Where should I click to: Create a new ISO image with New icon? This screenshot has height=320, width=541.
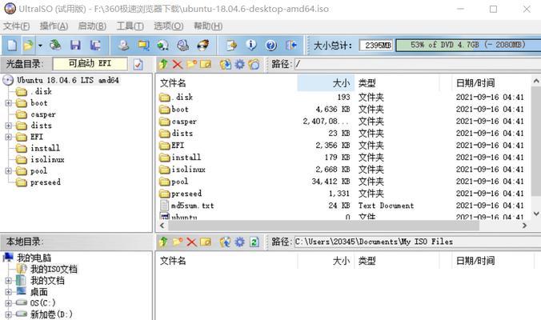pyautogui.click(x=12, y=45)
